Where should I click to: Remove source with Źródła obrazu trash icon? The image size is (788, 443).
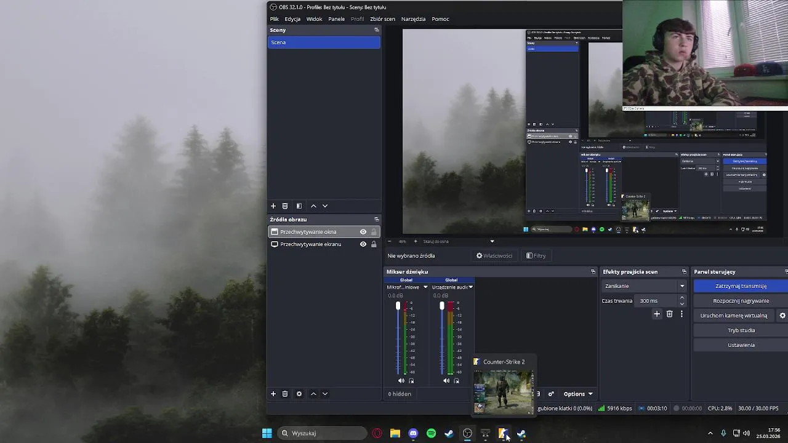(285, 394)
